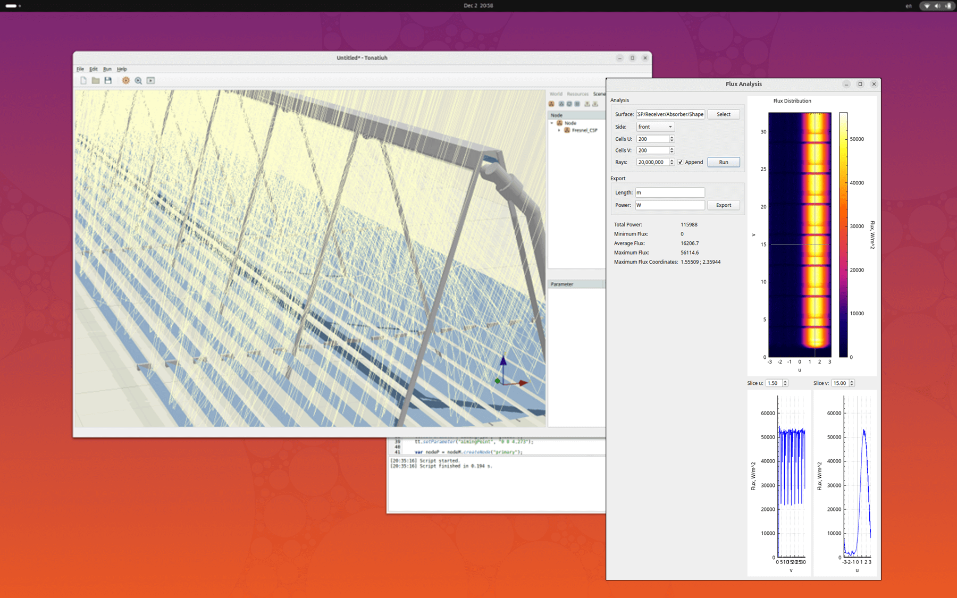
Task: Open the Help menu in Tonatiuh
Action: pyautogui.click(x=122, y=69)
